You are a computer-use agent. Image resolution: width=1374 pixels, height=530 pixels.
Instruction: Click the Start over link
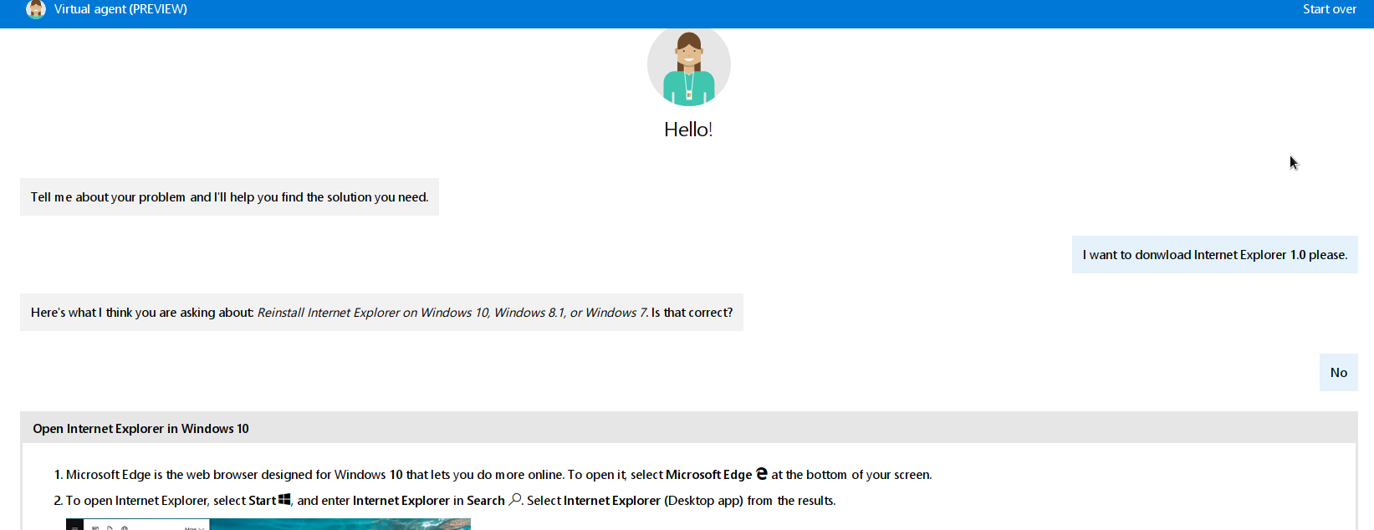1329,9
